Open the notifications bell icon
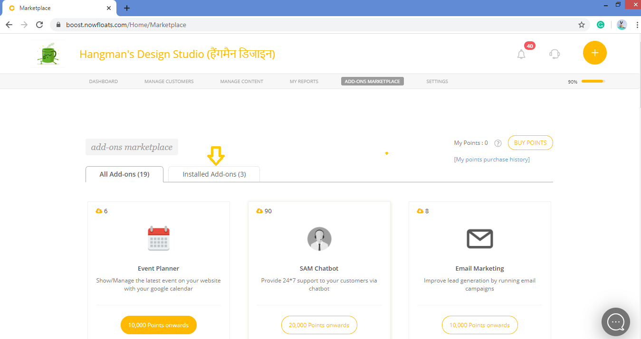641x339 pixels. (x=521, y=54)
